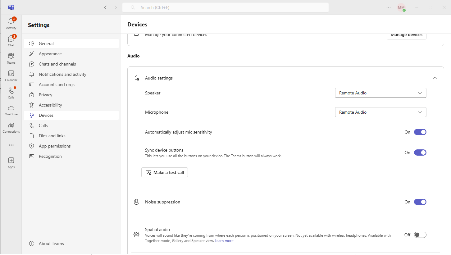Turn off Sync device buttons toggle

click(420, 153)
